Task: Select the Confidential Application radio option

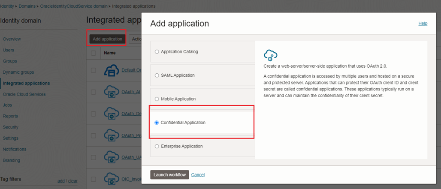Action: coord(157,123)
